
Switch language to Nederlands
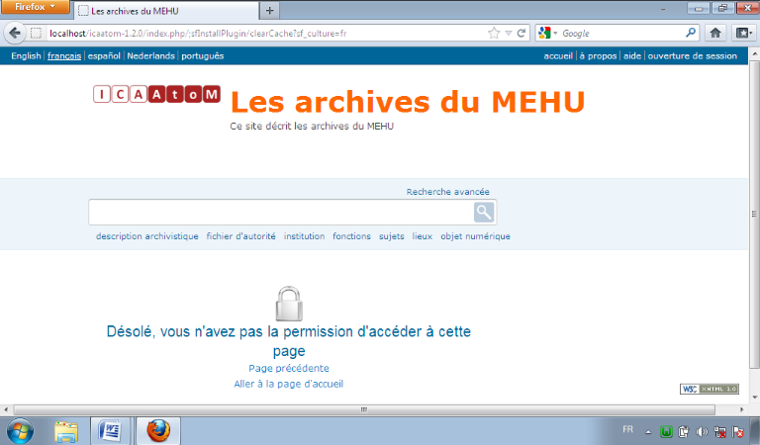(150, 55)
